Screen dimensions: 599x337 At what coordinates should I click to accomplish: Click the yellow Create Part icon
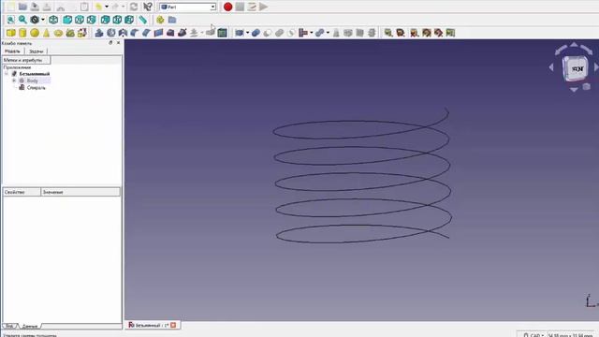[160, 20]
